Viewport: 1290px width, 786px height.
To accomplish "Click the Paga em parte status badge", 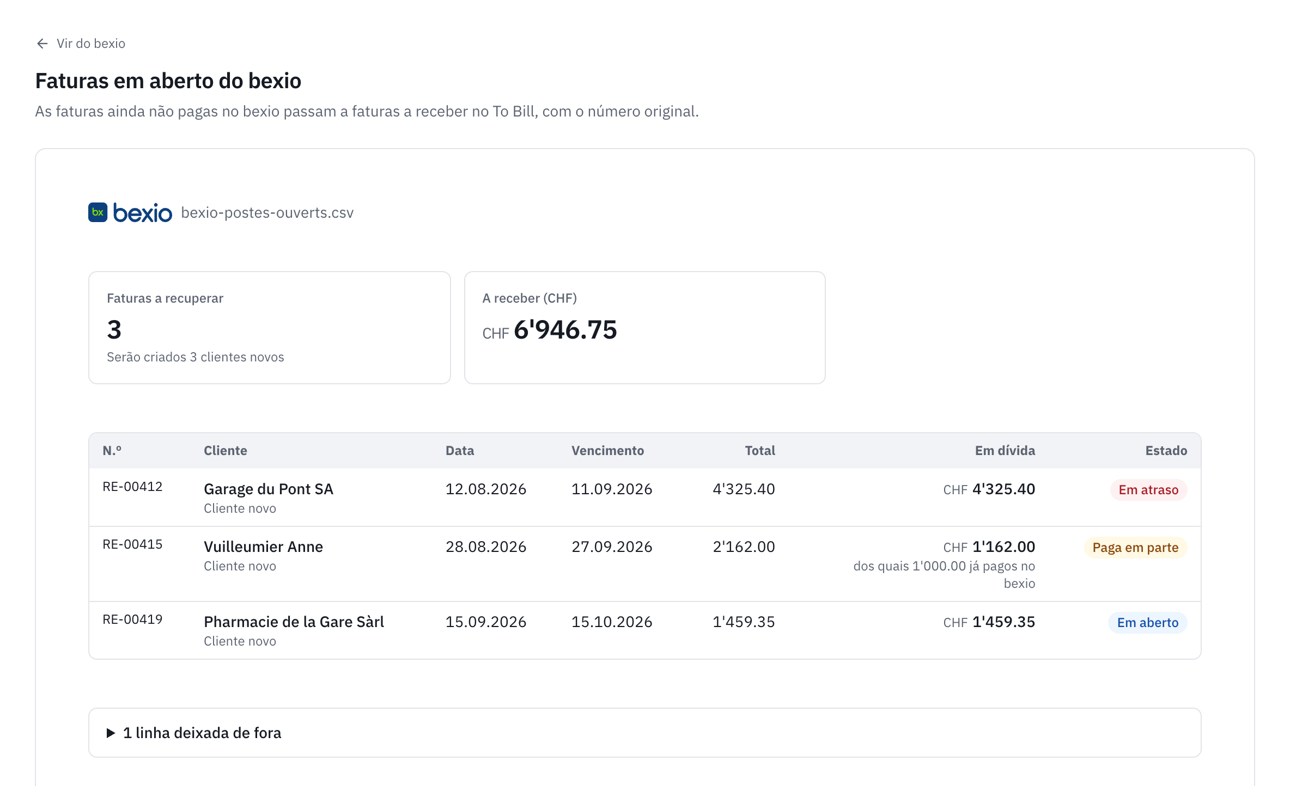I will (x=1135, y=548).
